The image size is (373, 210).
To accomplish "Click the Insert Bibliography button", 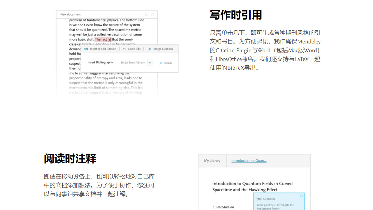I will click(100, 62).
